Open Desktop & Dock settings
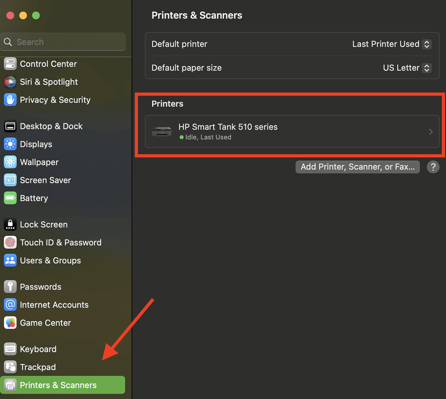Viewport: 446px width, 399px height. tap(51, 126)
